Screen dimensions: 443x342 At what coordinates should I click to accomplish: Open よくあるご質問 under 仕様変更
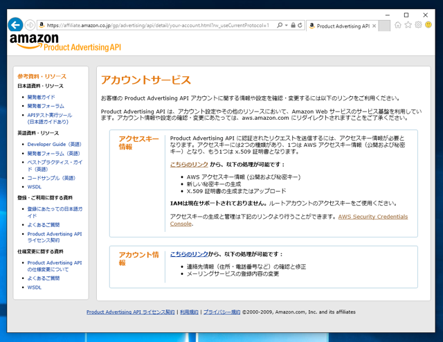tap(44, 278)
